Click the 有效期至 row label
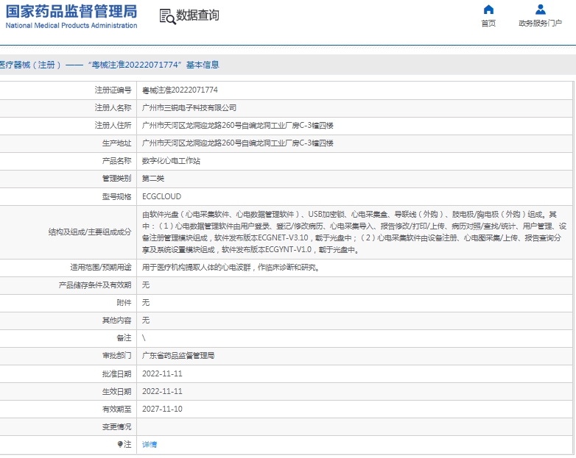 116,409
